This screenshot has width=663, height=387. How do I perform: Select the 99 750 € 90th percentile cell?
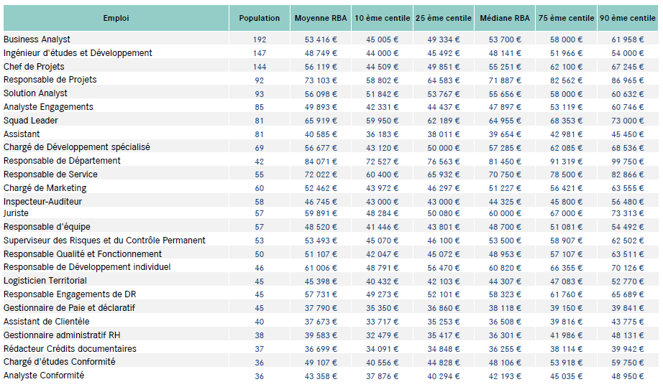628,161
